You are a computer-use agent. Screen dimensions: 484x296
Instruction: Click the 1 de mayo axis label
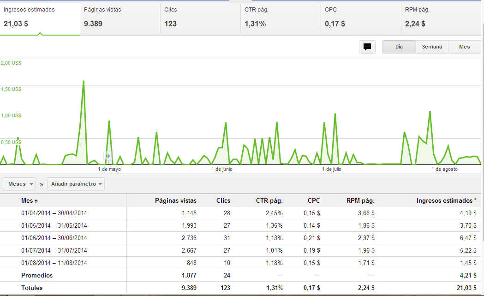point(109,169)
